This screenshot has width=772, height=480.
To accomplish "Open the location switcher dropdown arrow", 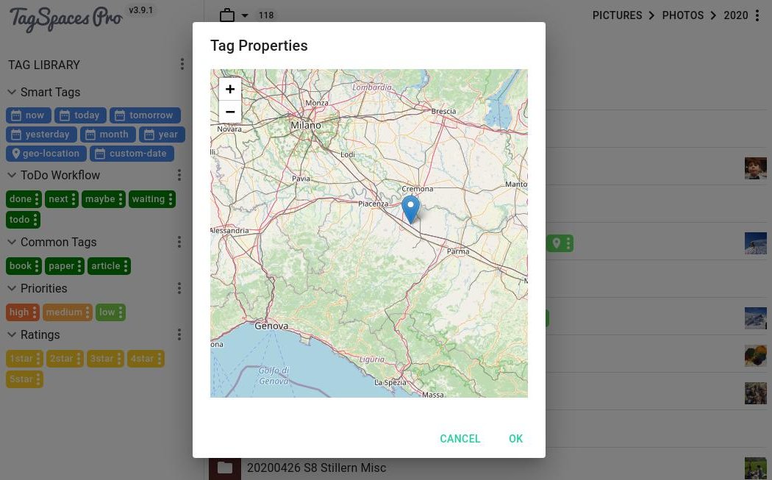I will (x=245, y=15).
